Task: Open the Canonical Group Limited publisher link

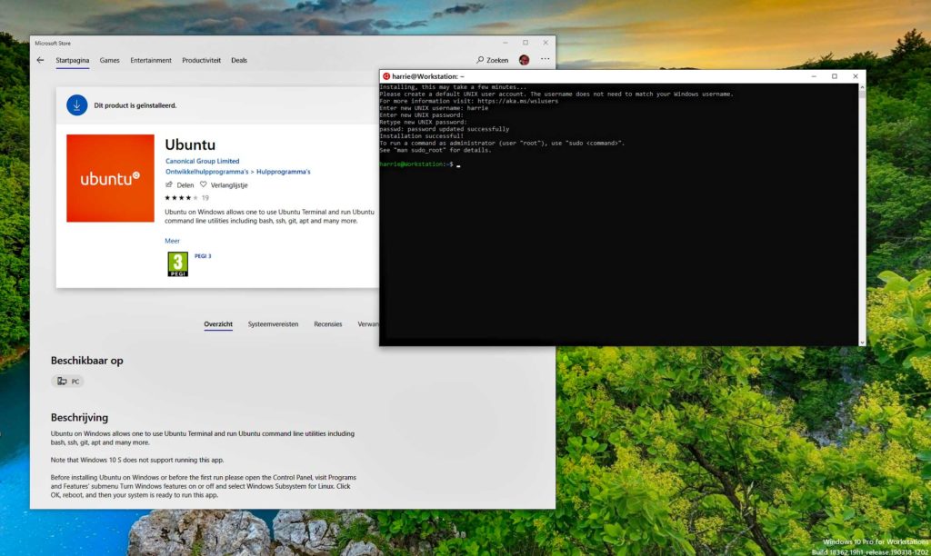Action: click(203, 161)
